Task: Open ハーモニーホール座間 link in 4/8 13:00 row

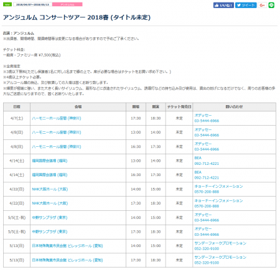Action: (x=57, y=133)
